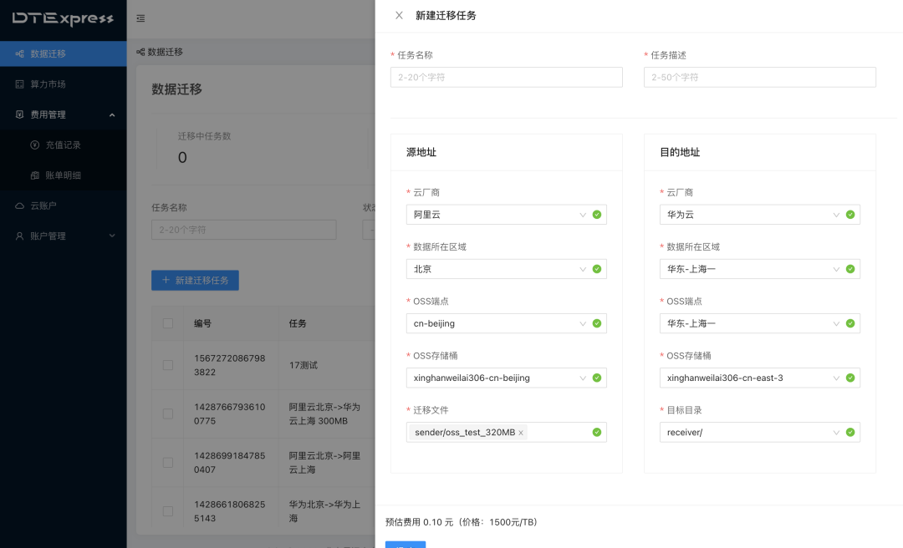This screenshot has height=548, width=903.
Task: Close the 新建迁移任务 drawer with X icon
Action: click(399, 15)
